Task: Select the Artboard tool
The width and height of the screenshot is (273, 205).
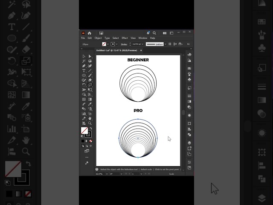Action: [x=90, y=114]
